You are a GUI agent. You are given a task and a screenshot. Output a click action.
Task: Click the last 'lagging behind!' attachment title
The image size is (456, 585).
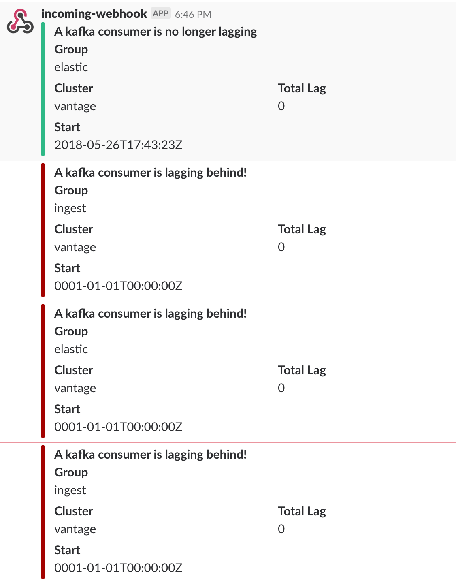151,455
